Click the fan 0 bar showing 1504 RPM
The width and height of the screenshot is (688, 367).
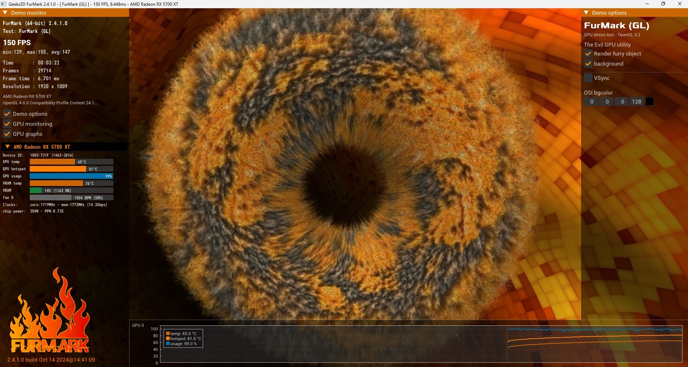(x=71, y=198)
